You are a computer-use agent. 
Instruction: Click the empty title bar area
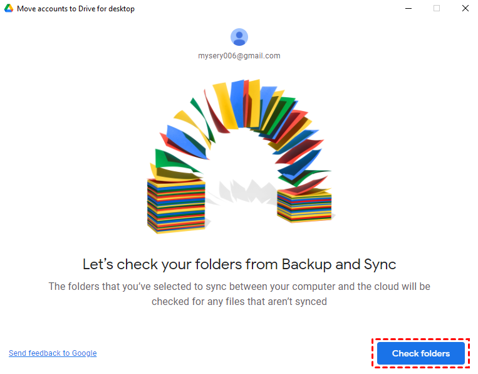pos(263,9)
